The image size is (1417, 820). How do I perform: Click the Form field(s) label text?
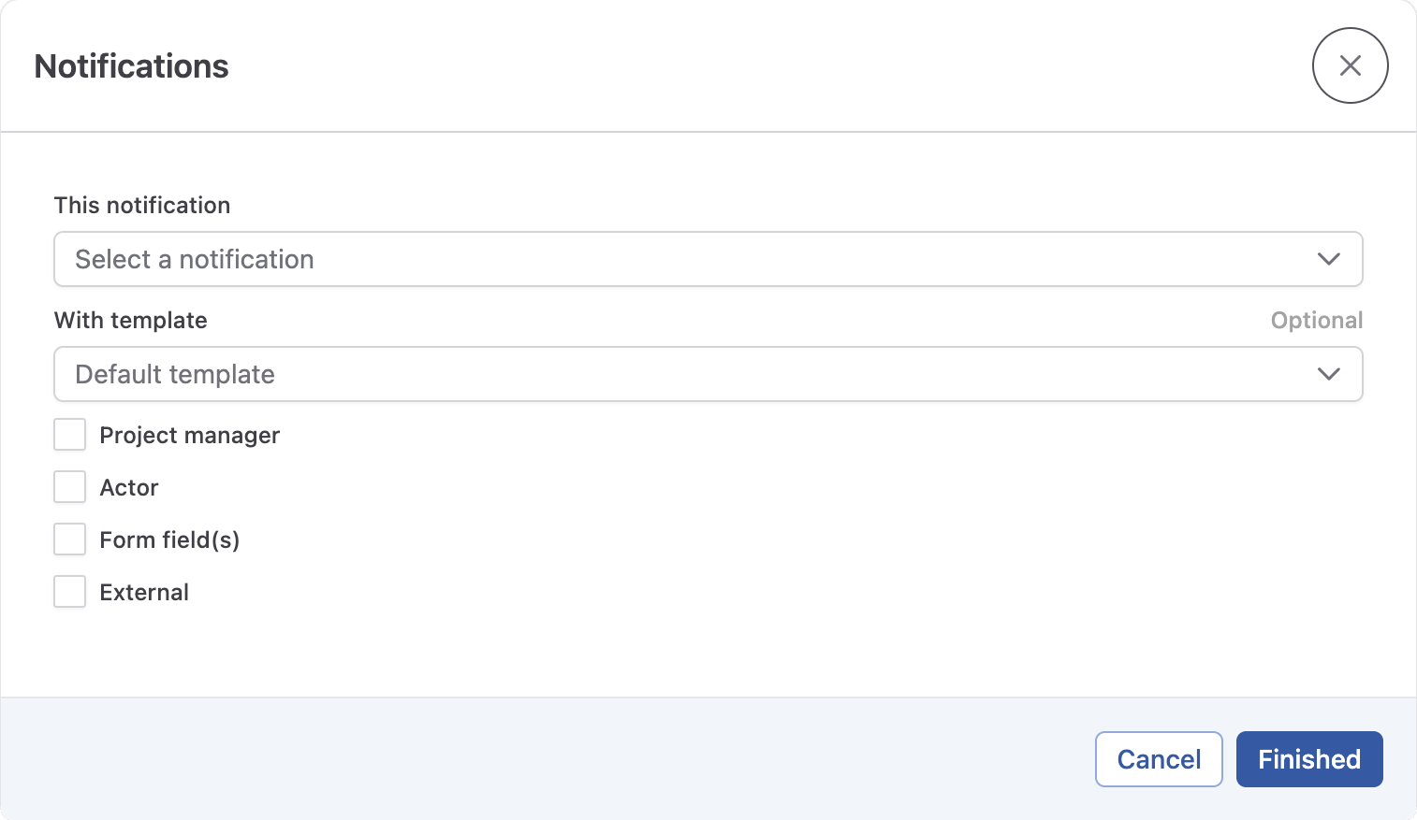(x=169, y=539)
